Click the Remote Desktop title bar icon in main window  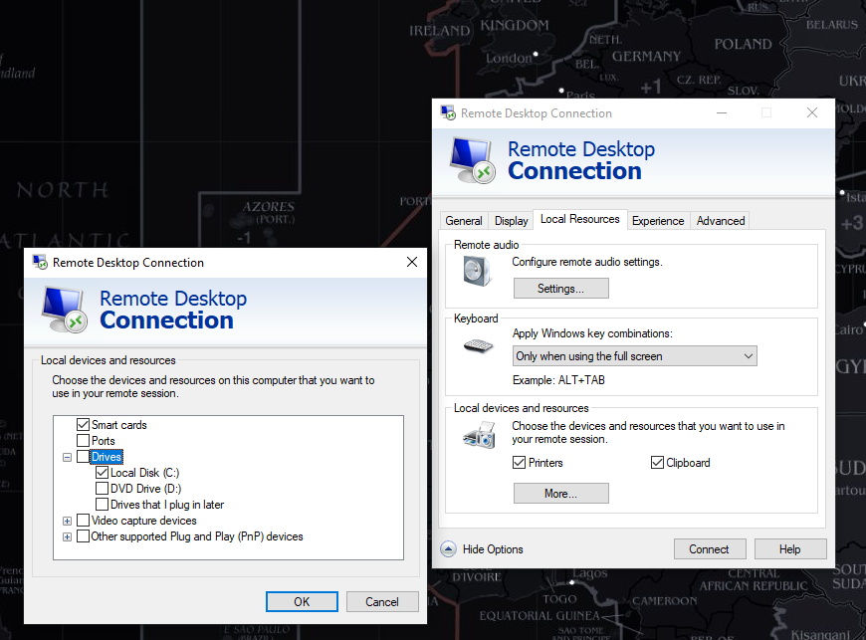448,112
